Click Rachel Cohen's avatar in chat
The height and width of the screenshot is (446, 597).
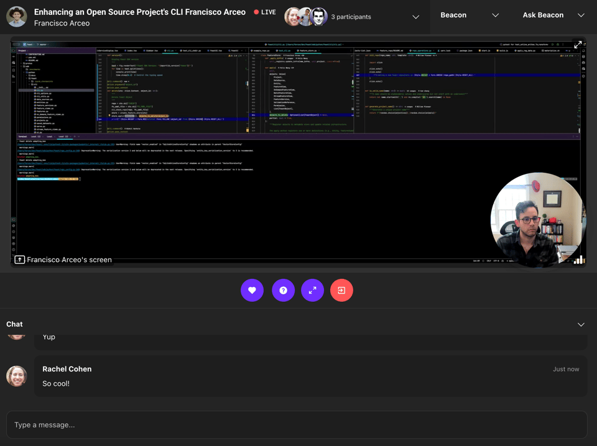pyautogui.click(x=17, y=376)
